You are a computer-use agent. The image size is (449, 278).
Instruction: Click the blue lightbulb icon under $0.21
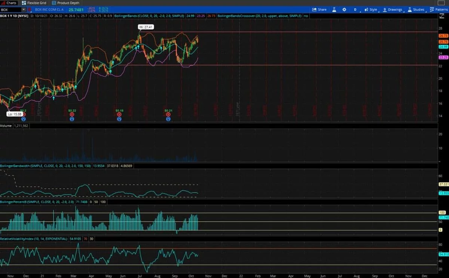[x=168, y=119]
